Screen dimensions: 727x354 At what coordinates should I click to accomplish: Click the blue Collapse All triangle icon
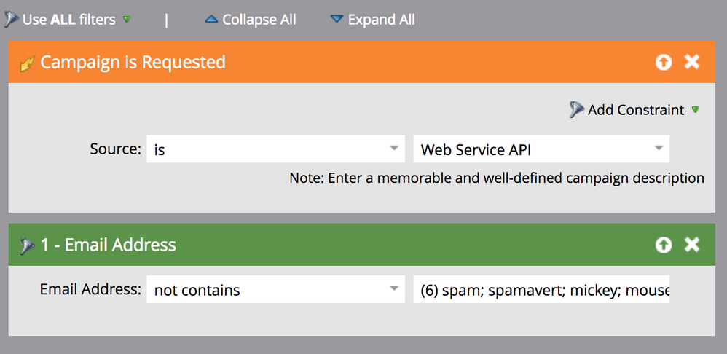211,20
